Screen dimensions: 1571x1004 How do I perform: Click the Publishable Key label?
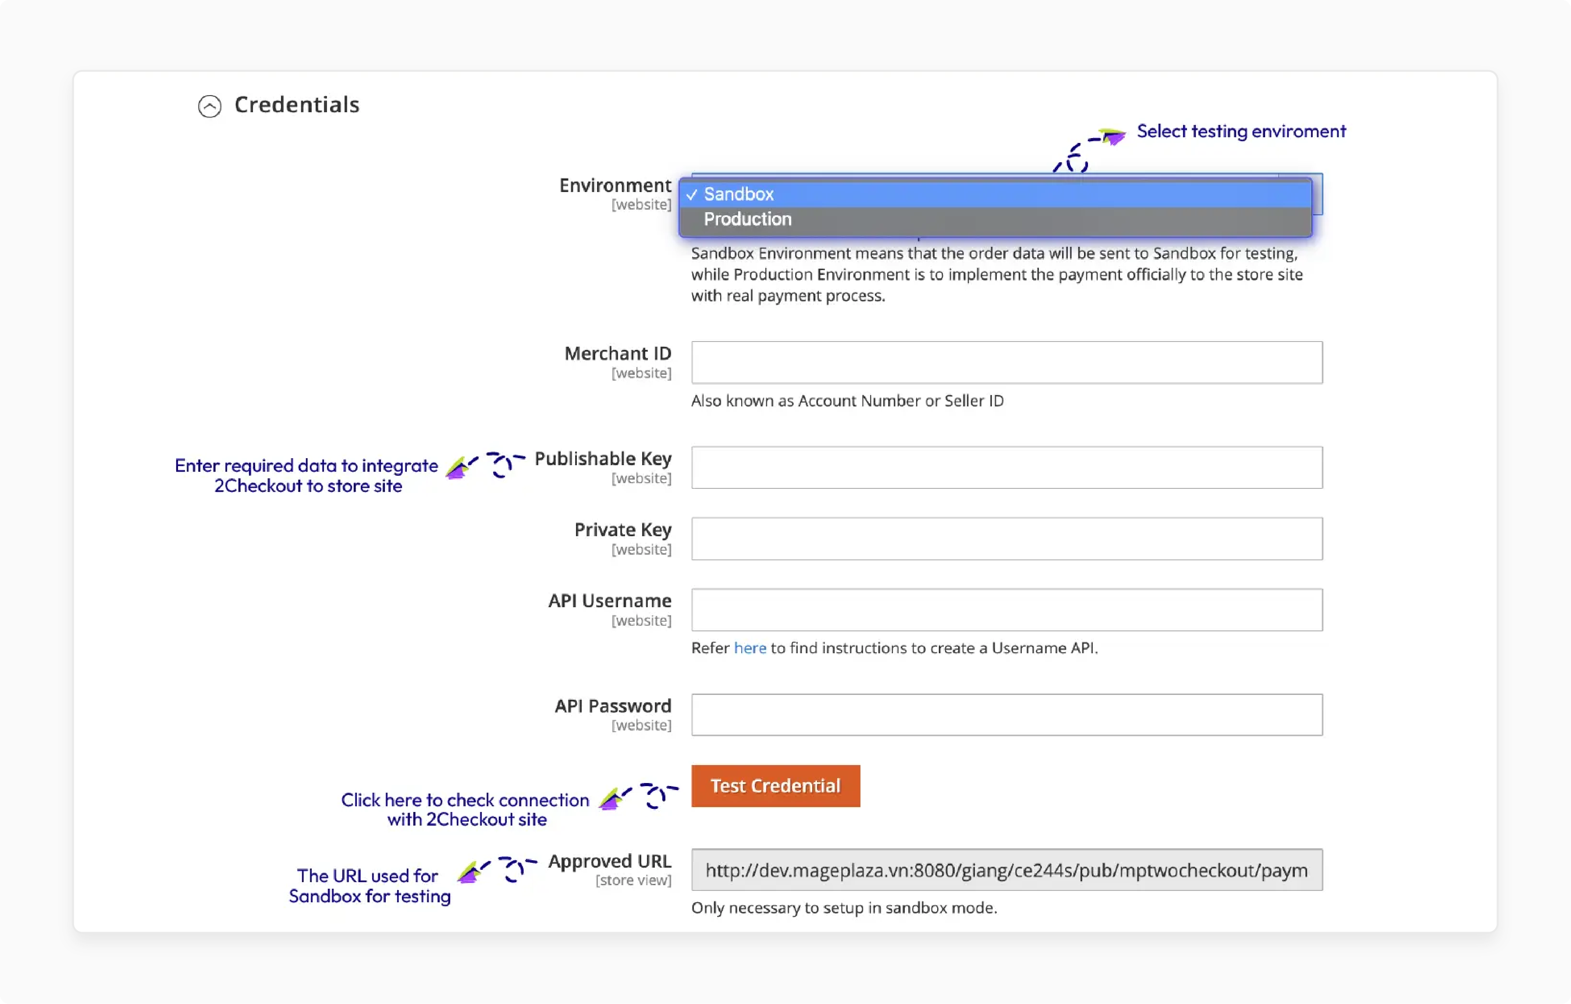tap(603, 459)
